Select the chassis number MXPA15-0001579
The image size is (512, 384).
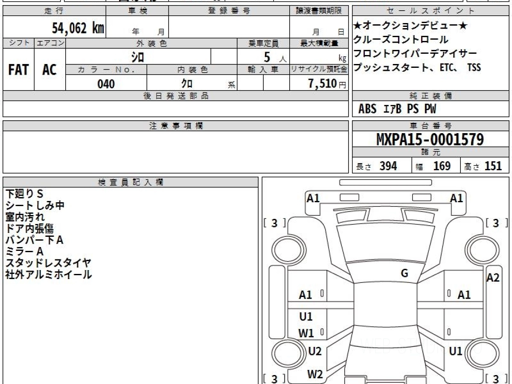pos(430,140)
